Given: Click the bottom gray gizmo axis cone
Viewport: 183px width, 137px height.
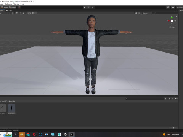Looking at the screenshot, I should (172, 23).
